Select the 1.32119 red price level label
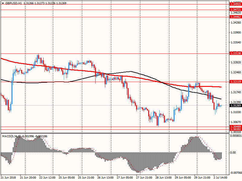 point(236,82)
